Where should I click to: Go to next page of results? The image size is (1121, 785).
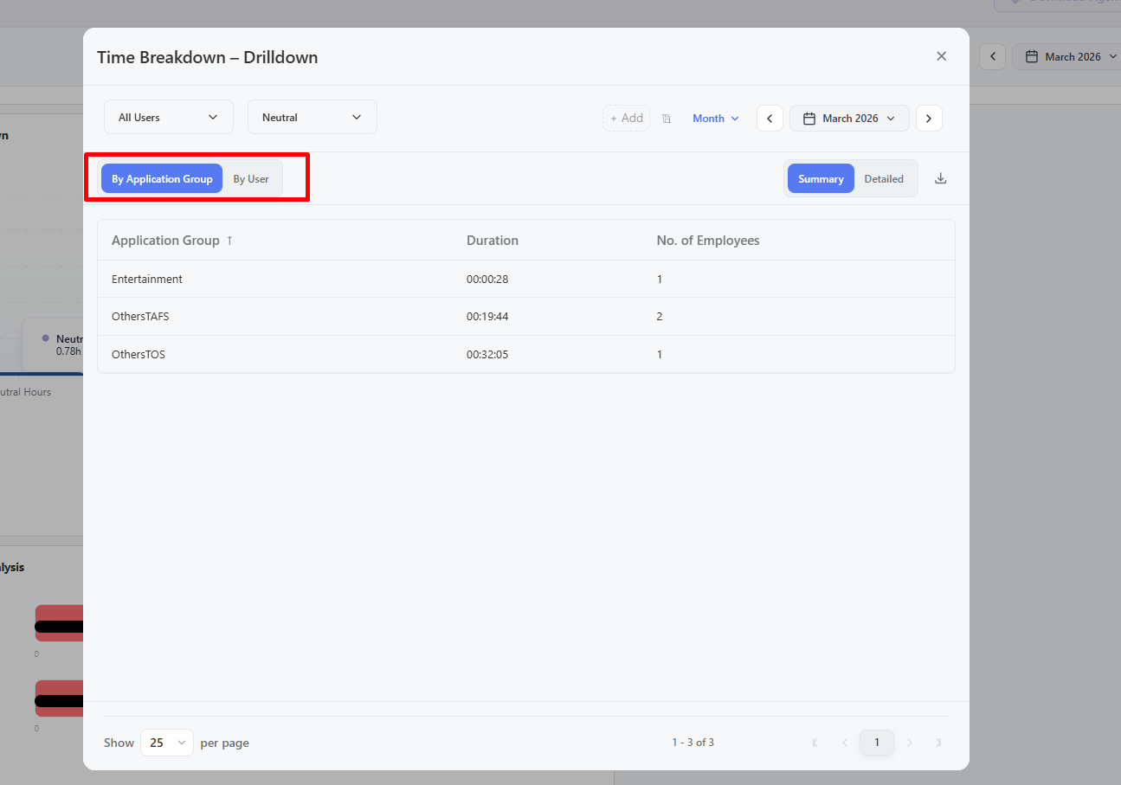coord(909,743)
